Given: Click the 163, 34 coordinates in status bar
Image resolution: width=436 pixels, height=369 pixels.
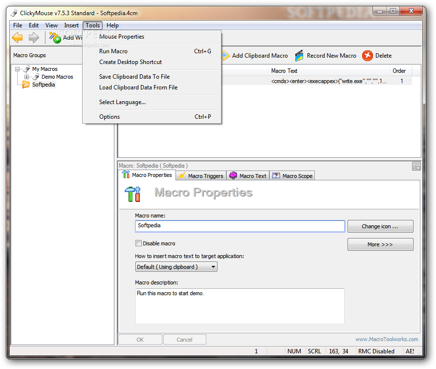Looking at the screenshot, I should (x=338, y=351).
